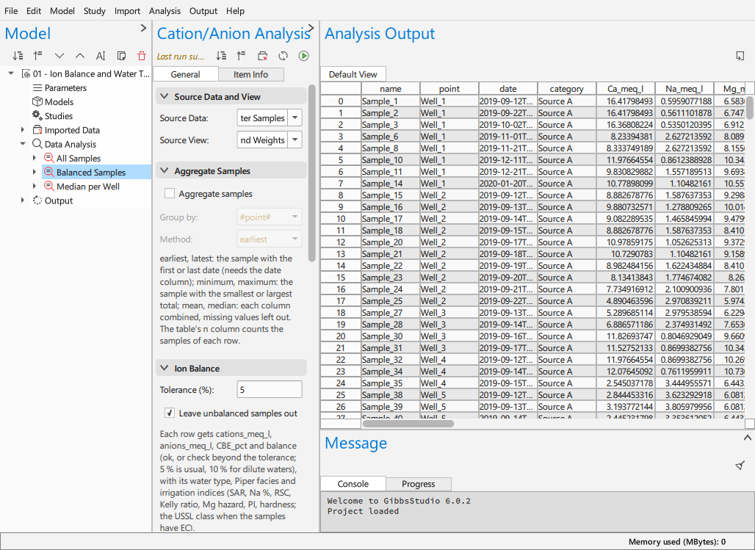Switch to the Progress tab

pyautogui.click(x=419, y=484)
